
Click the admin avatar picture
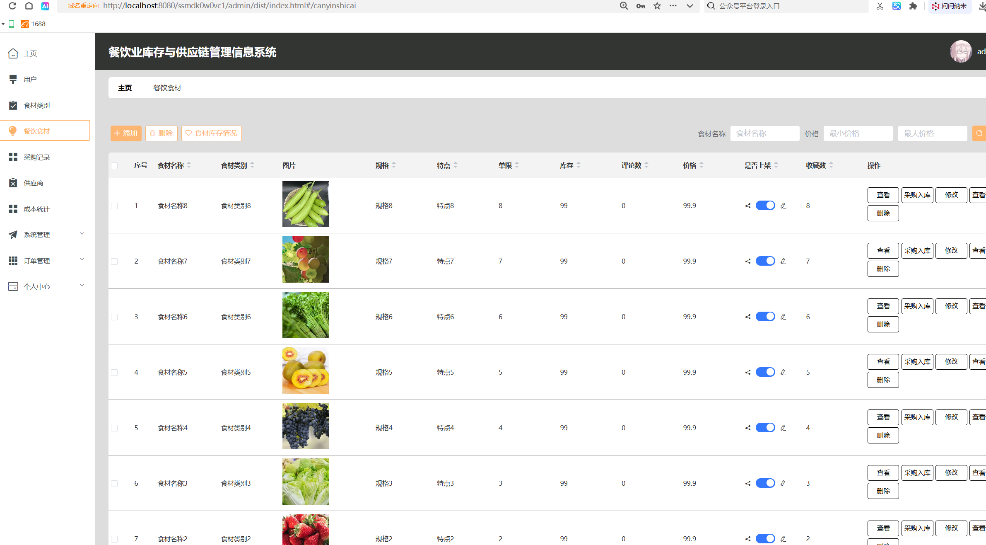[x=961, y=51]
